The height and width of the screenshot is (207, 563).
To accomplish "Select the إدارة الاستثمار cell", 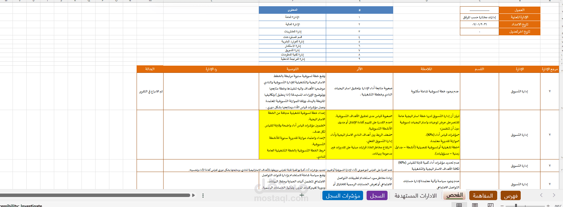I will [x=292, y=46].
